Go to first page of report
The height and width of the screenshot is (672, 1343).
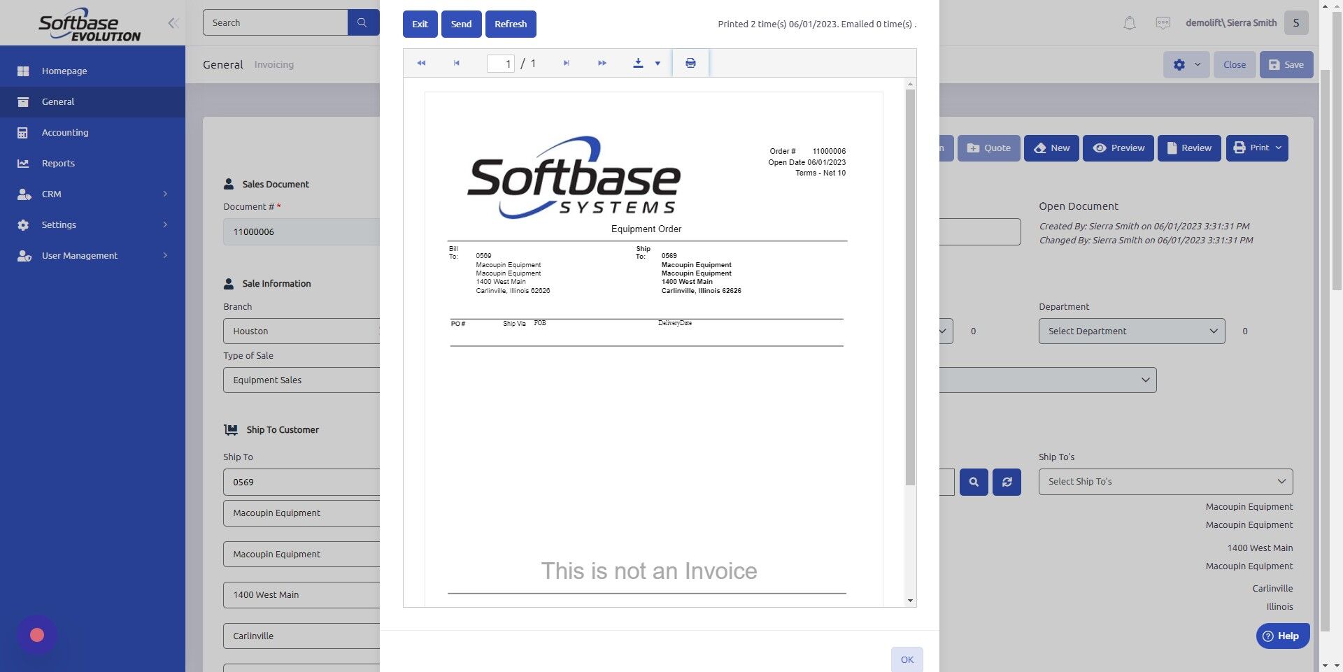[421, 63]
